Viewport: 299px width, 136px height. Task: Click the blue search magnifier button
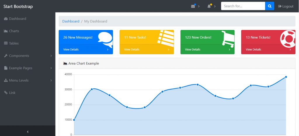tap(270, 6)
